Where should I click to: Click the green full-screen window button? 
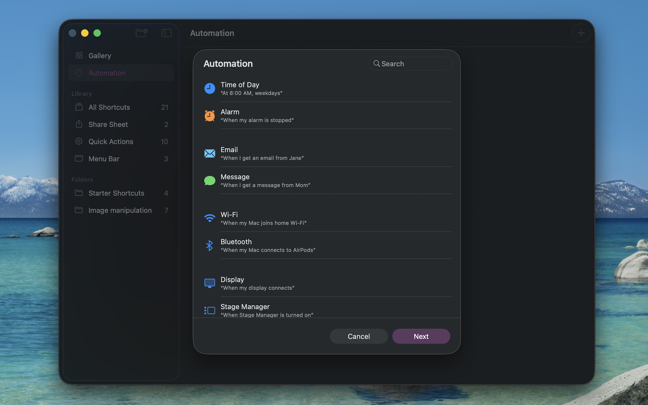pyautogui.click(x=97, y=33)
